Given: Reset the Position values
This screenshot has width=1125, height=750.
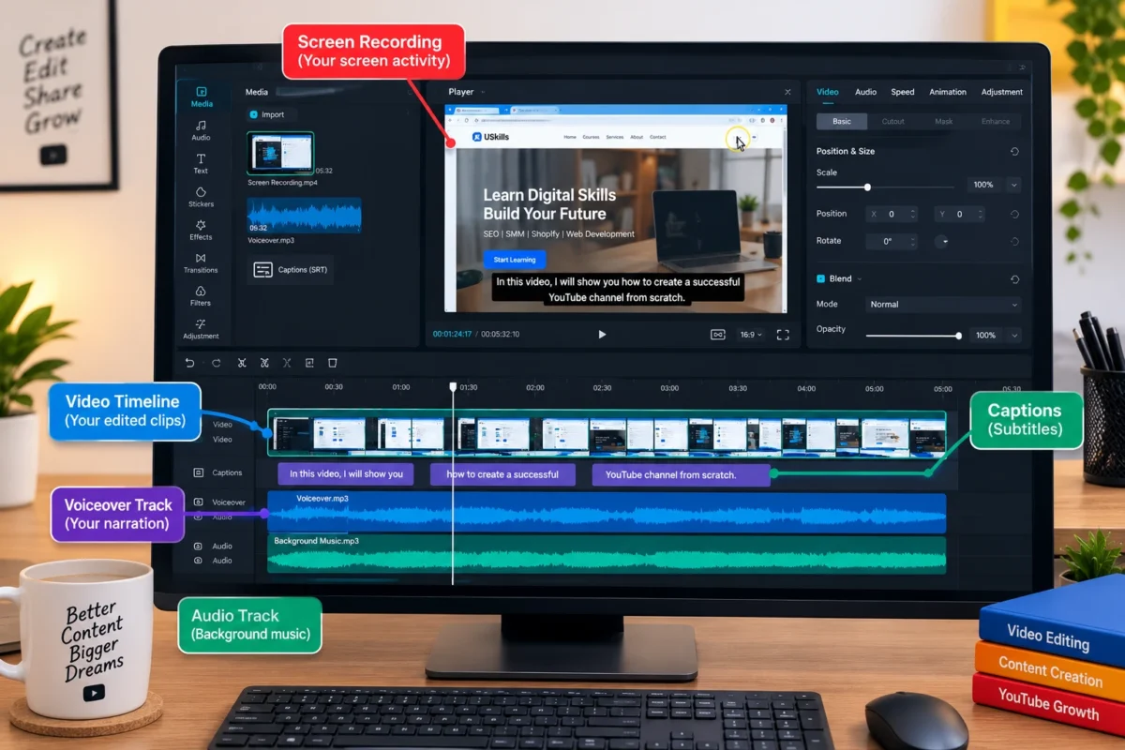Looking at the screenshot, I should point(1014,215).
